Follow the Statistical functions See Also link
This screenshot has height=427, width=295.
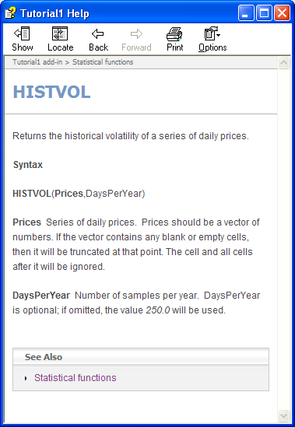pos(76,378)
